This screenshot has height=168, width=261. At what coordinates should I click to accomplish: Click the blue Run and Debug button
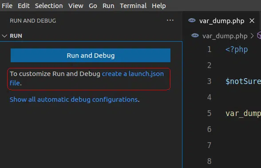[91, 55]
